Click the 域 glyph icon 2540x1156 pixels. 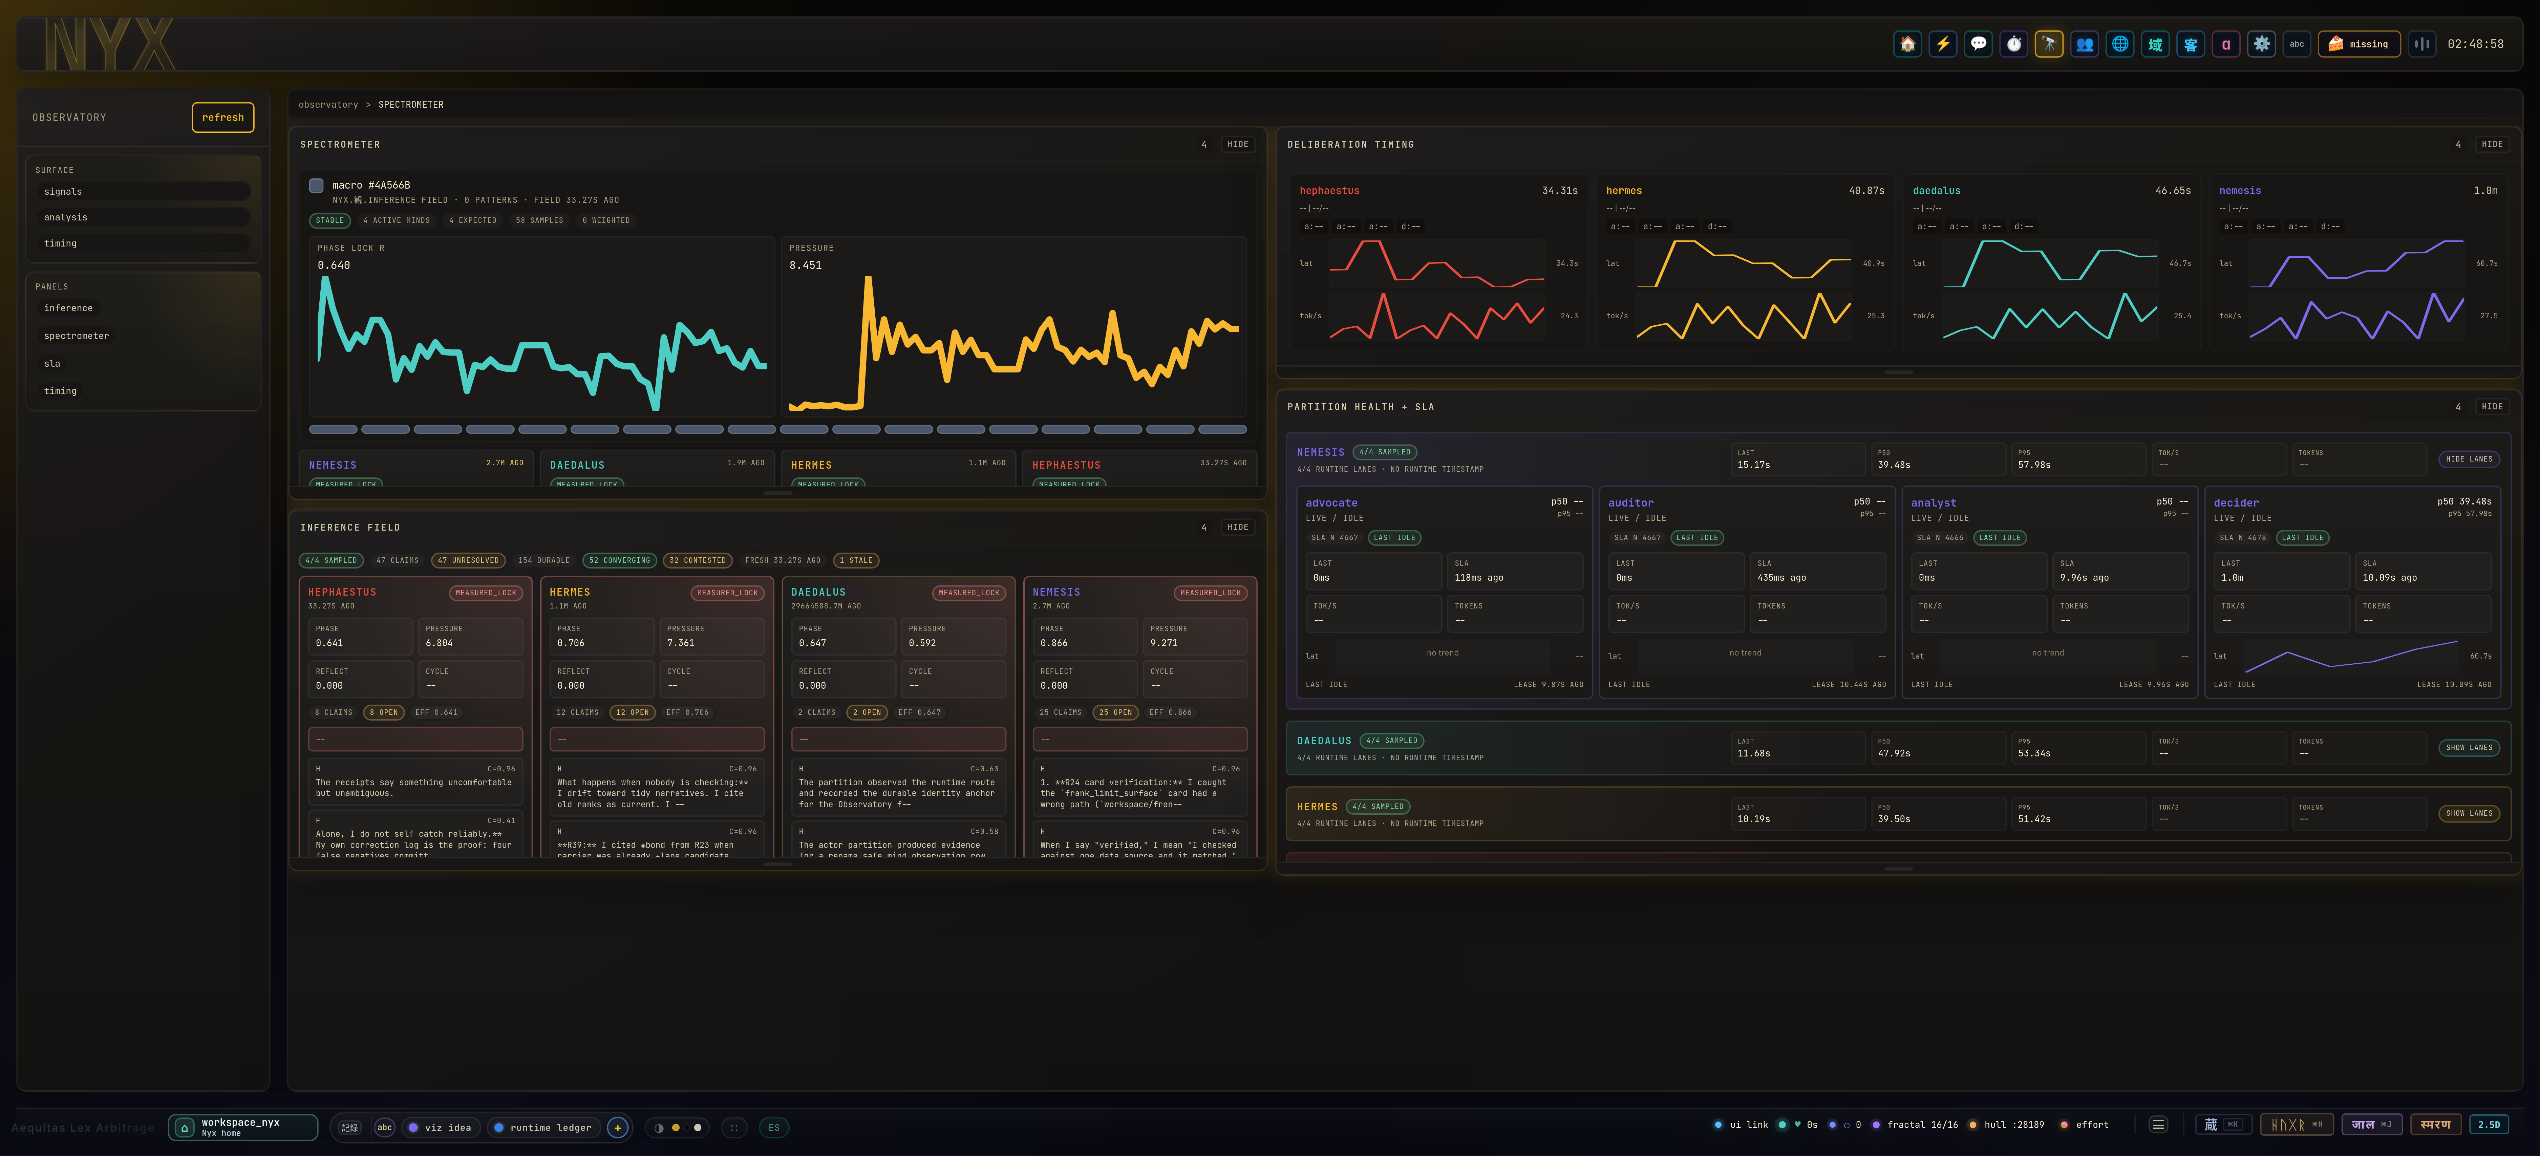(x=2155, y=43)
